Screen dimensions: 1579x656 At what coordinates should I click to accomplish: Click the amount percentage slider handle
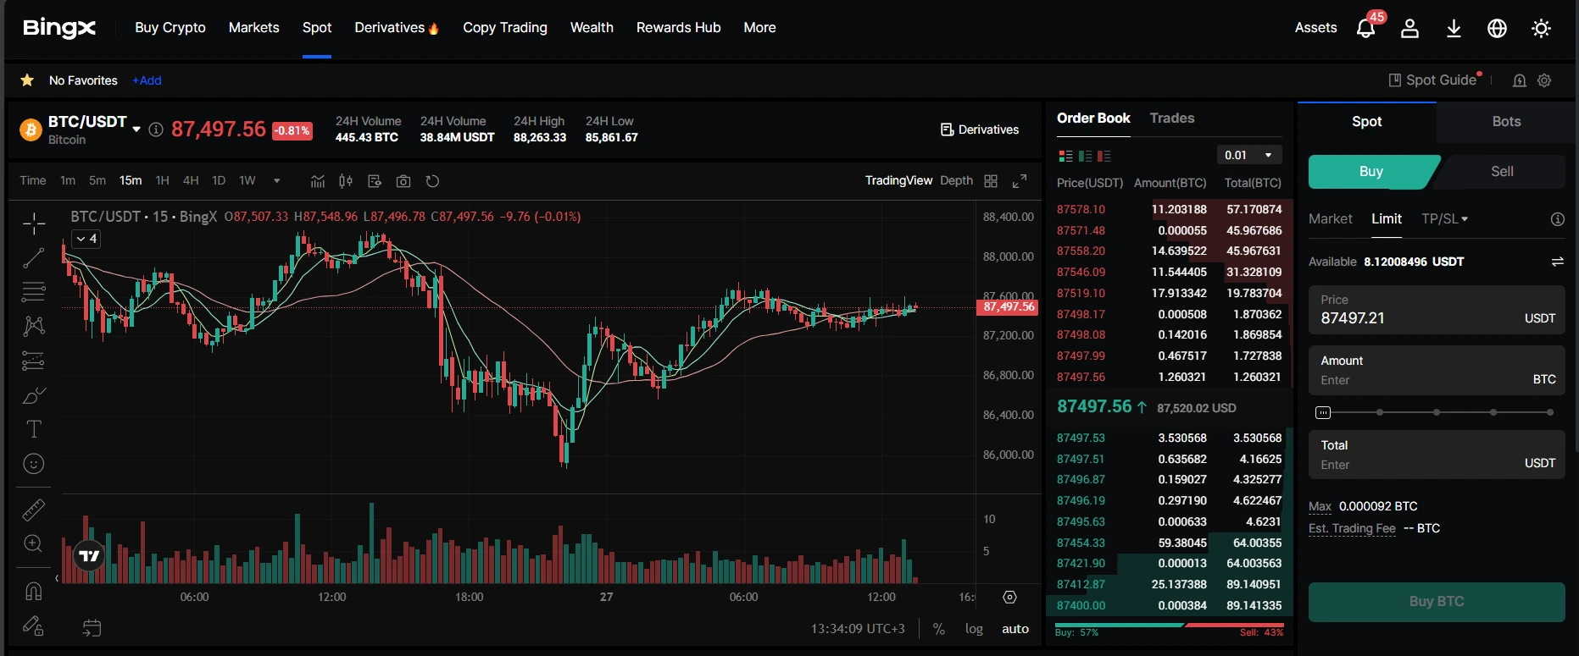(1323, 413)
